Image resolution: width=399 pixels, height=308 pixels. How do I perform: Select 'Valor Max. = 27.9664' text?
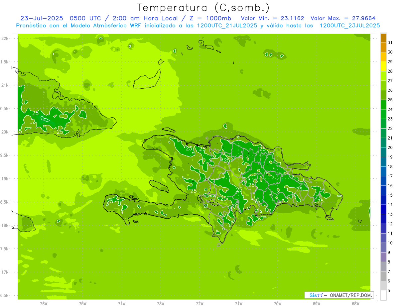pyautogui.click(x=343, y=18)
